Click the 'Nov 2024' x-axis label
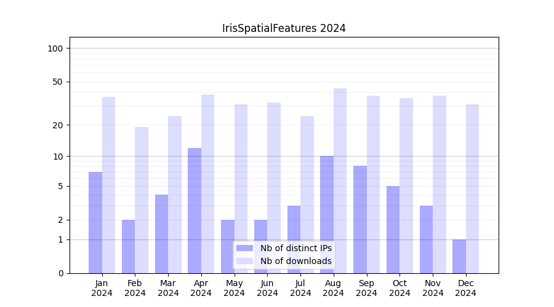The image size is (554, 307). click(x=433, y=288)
